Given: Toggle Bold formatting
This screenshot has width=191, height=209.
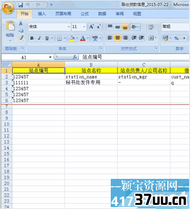Looking at the screenshot, I should tap(32, 38).
